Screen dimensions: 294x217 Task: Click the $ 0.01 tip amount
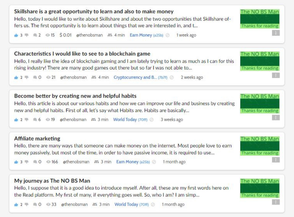click(x=65, y=35)
